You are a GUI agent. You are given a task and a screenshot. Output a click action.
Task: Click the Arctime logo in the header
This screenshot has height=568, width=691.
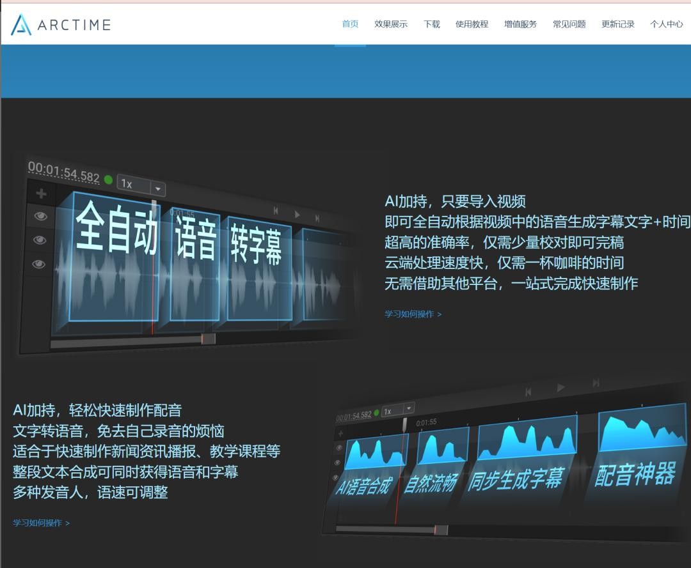coord(61,25)
